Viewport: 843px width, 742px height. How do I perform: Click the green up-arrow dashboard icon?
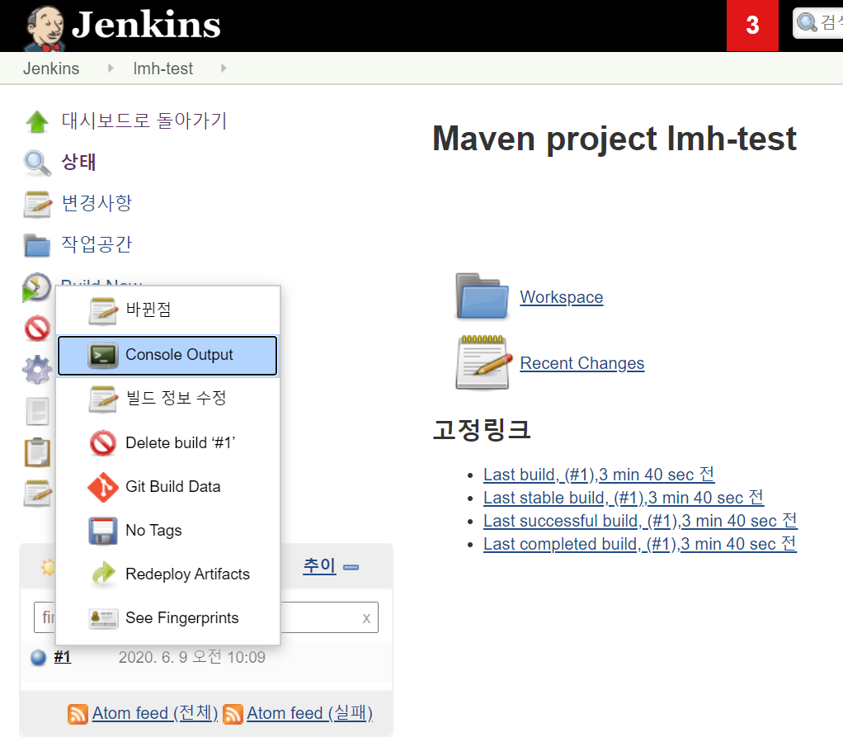click(x=37, y=121)
